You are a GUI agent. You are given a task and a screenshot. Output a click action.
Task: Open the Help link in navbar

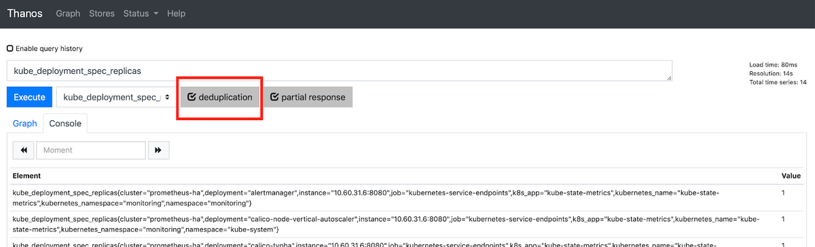pyautogui.click(x=176, y=14)
